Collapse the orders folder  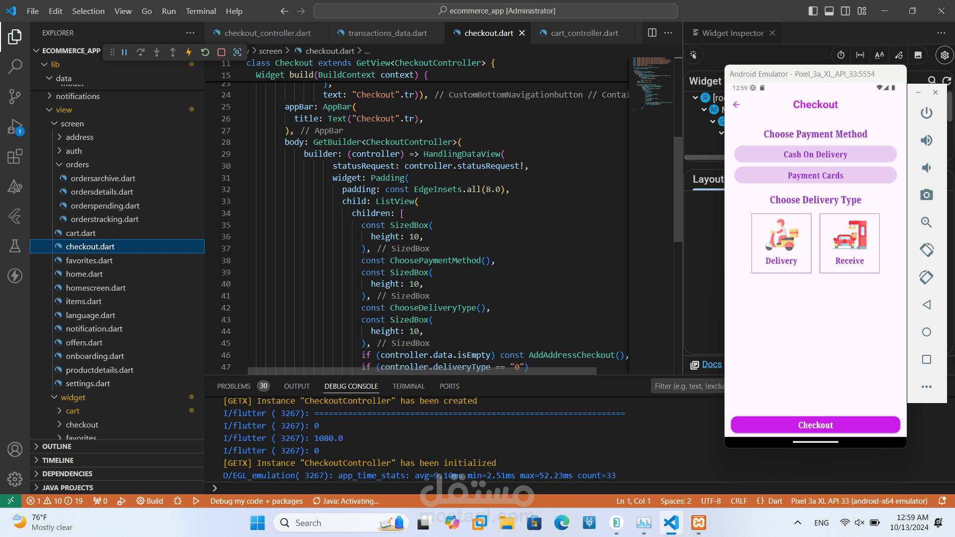point(77,164)
